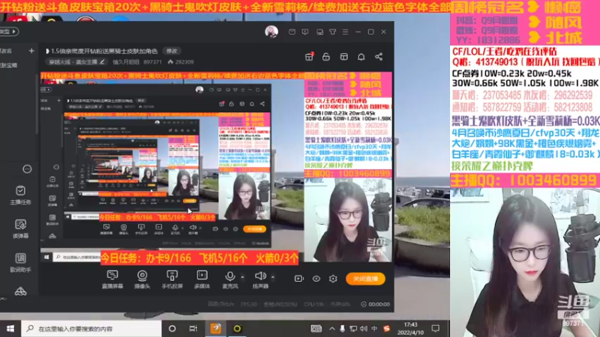Open the user avatar profile

point(271,31)
